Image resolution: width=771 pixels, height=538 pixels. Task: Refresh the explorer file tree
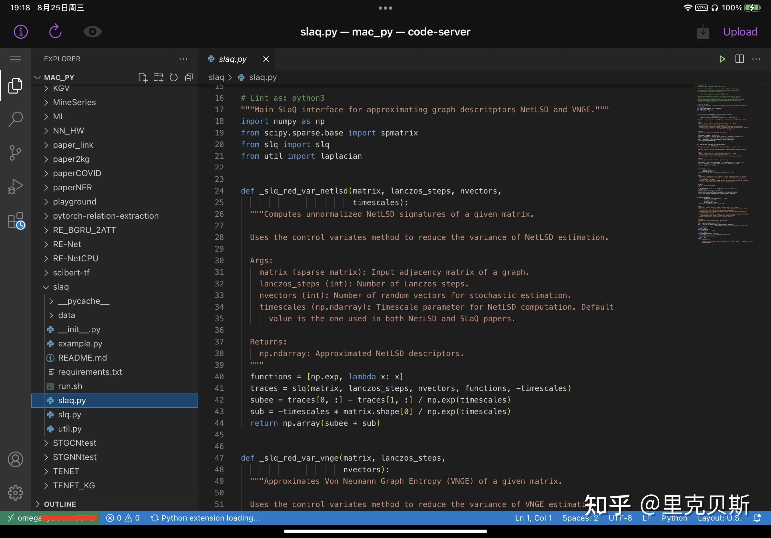point(174,77)
